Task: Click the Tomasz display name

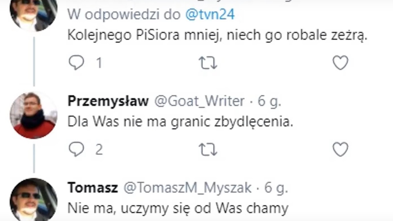Action: pyautogui.click(x=92, y=188)
